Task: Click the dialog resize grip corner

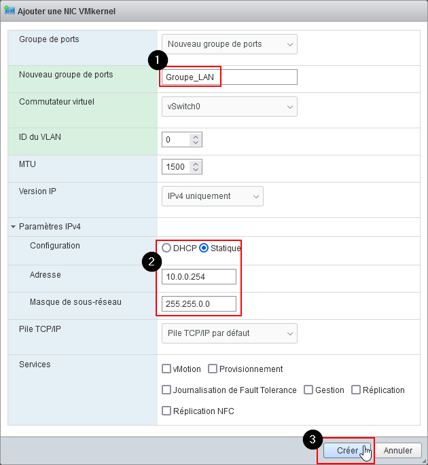Action: pos(425,462)
